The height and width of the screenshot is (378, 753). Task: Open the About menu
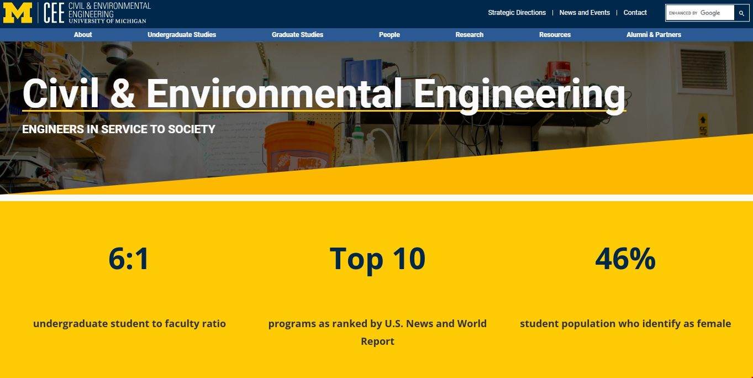coord(83,34)
